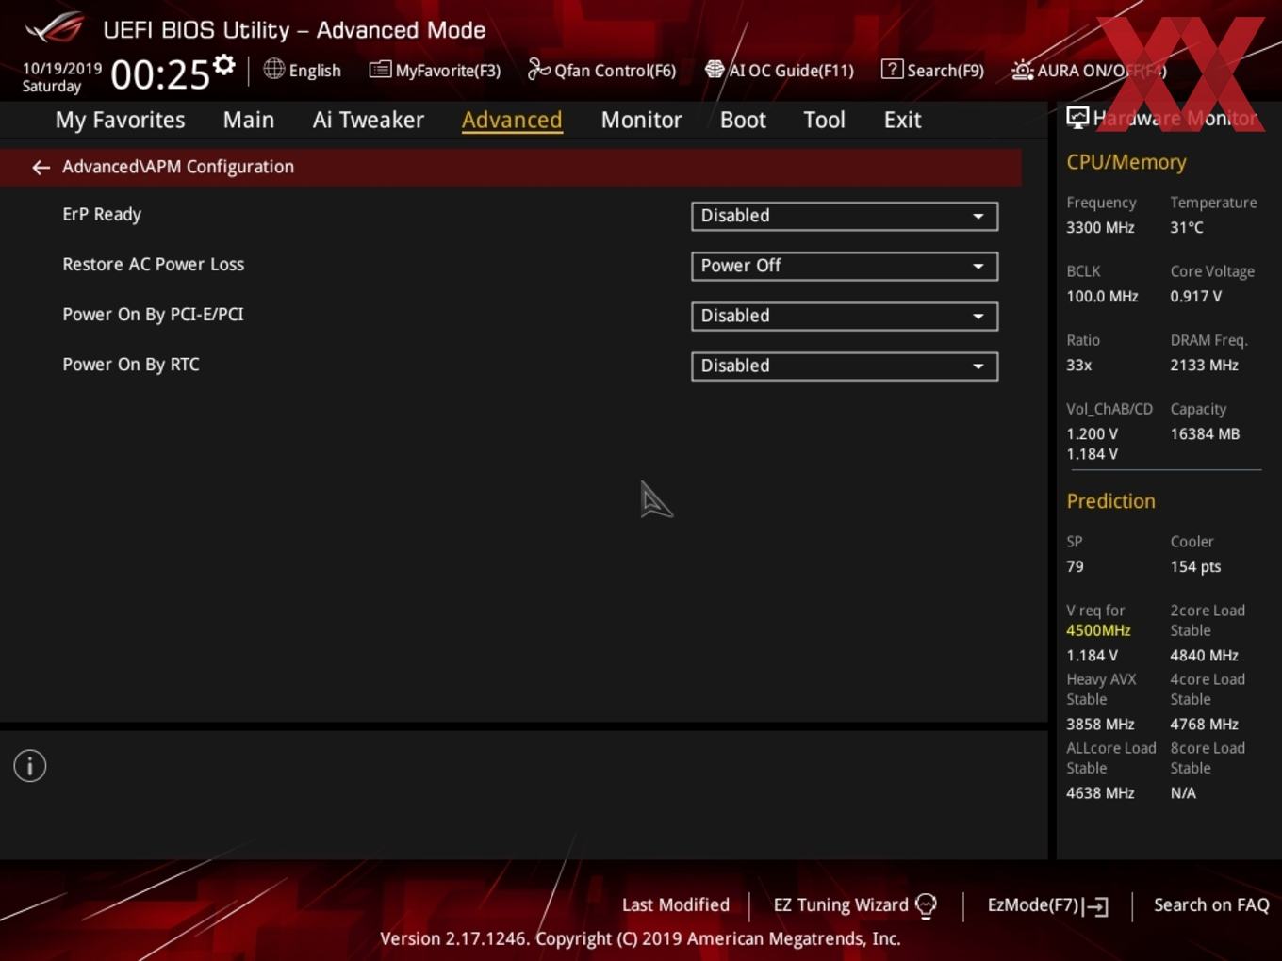
Task: Switch to the Main tab
Action: click(249, 120)
